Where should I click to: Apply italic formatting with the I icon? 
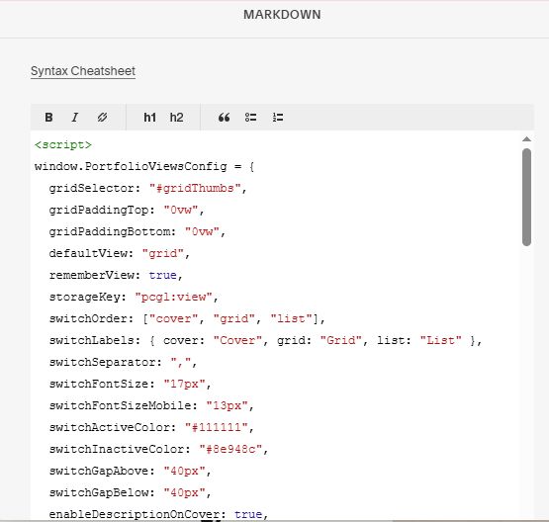(x=75, y=118)
